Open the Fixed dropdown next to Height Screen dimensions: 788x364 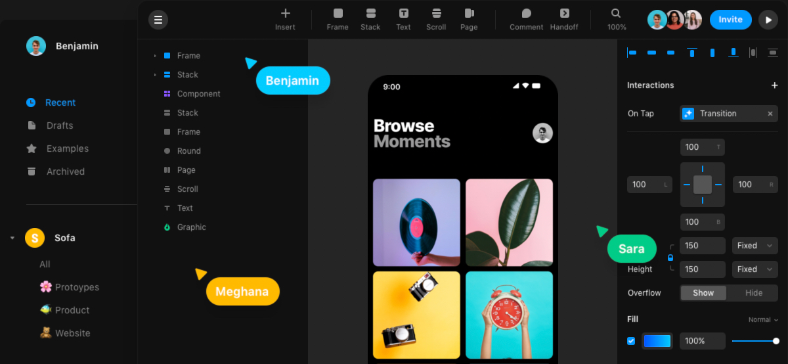(x=755, y=269)
